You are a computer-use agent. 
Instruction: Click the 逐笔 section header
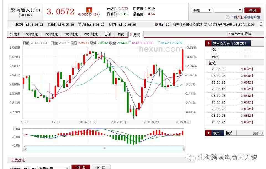point(234,63)
